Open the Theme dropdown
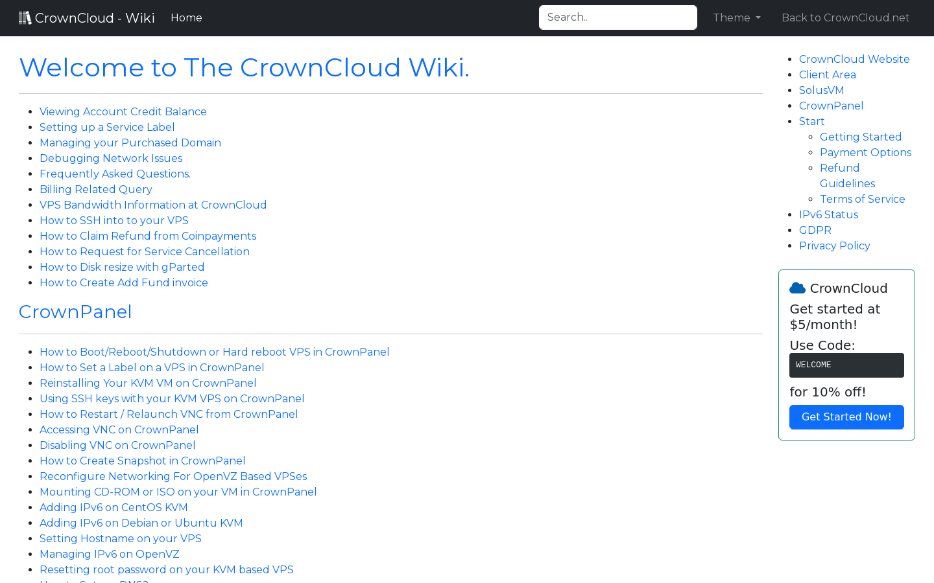This screenshot has height=583, width=934. pyautogui.click(x=736, y=17)
